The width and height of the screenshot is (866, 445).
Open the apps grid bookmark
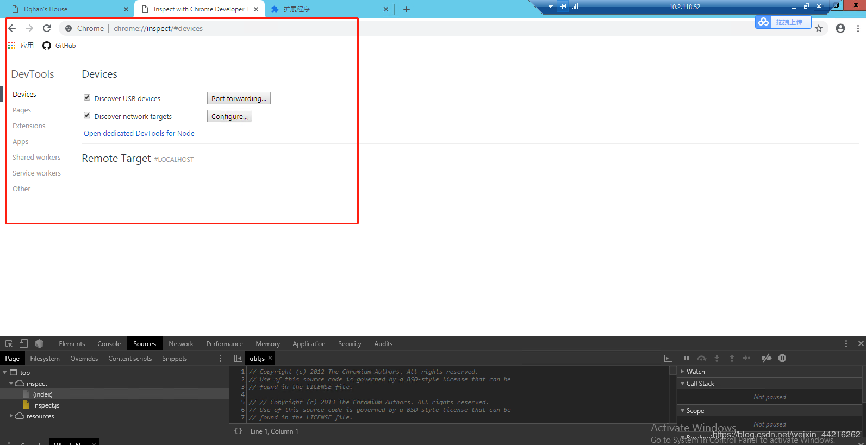point(21,46)
